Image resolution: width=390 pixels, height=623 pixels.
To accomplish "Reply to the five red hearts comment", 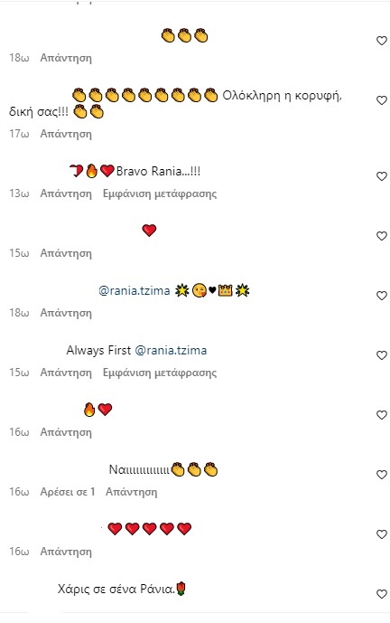I will pyautogui.click(x=66, y=552).
